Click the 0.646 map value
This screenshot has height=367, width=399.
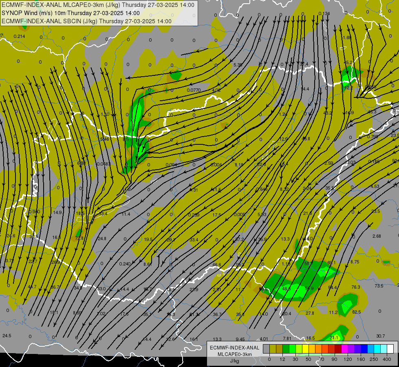(x=262, y=189)
